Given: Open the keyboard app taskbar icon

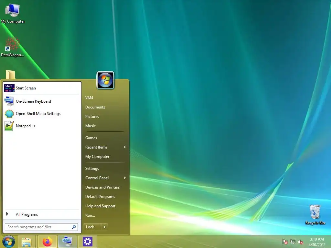Looking at the screenshot, I should 67,242.
